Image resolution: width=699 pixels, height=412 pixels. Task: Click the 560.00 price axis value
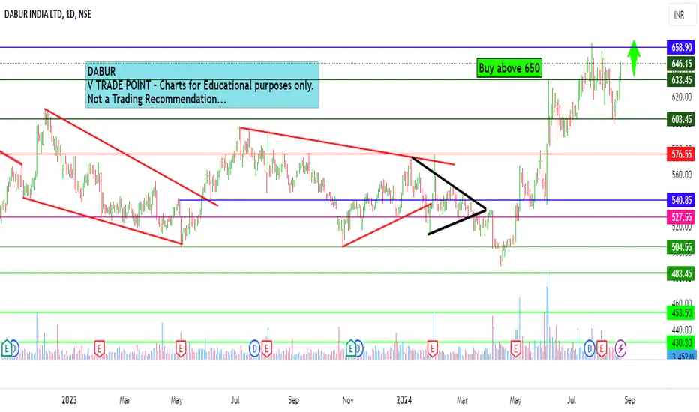682,175
